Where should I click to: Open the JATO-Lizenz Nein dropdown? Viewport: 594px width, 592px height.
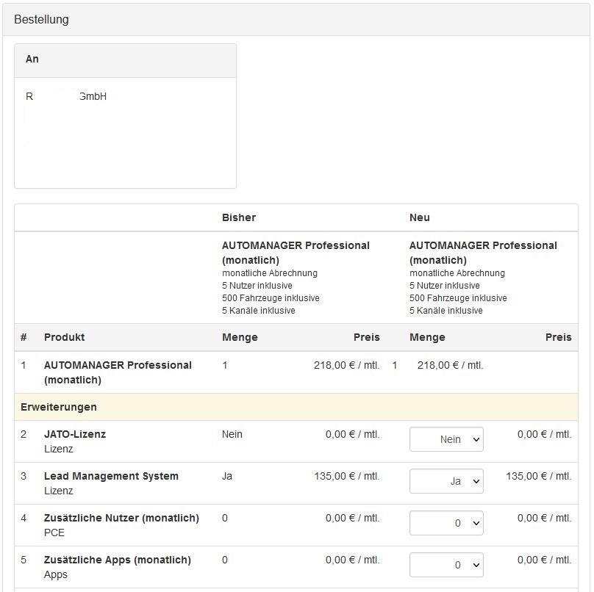[446, 439]
